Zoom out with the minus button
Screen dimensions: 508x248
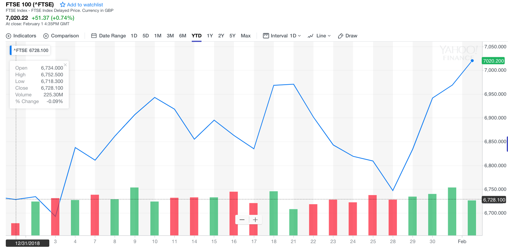click(x=242, y=220)
